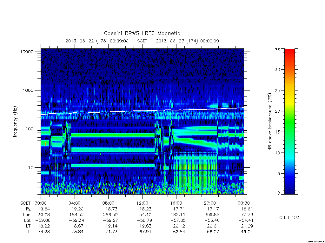Click the 25 value on the color bar
325x243 pixels.
coord(277,90)
